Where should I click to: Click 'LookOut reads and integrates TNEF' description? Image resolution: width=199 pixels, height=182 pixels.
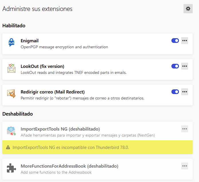pyautogui.click(x=74, y=73)
